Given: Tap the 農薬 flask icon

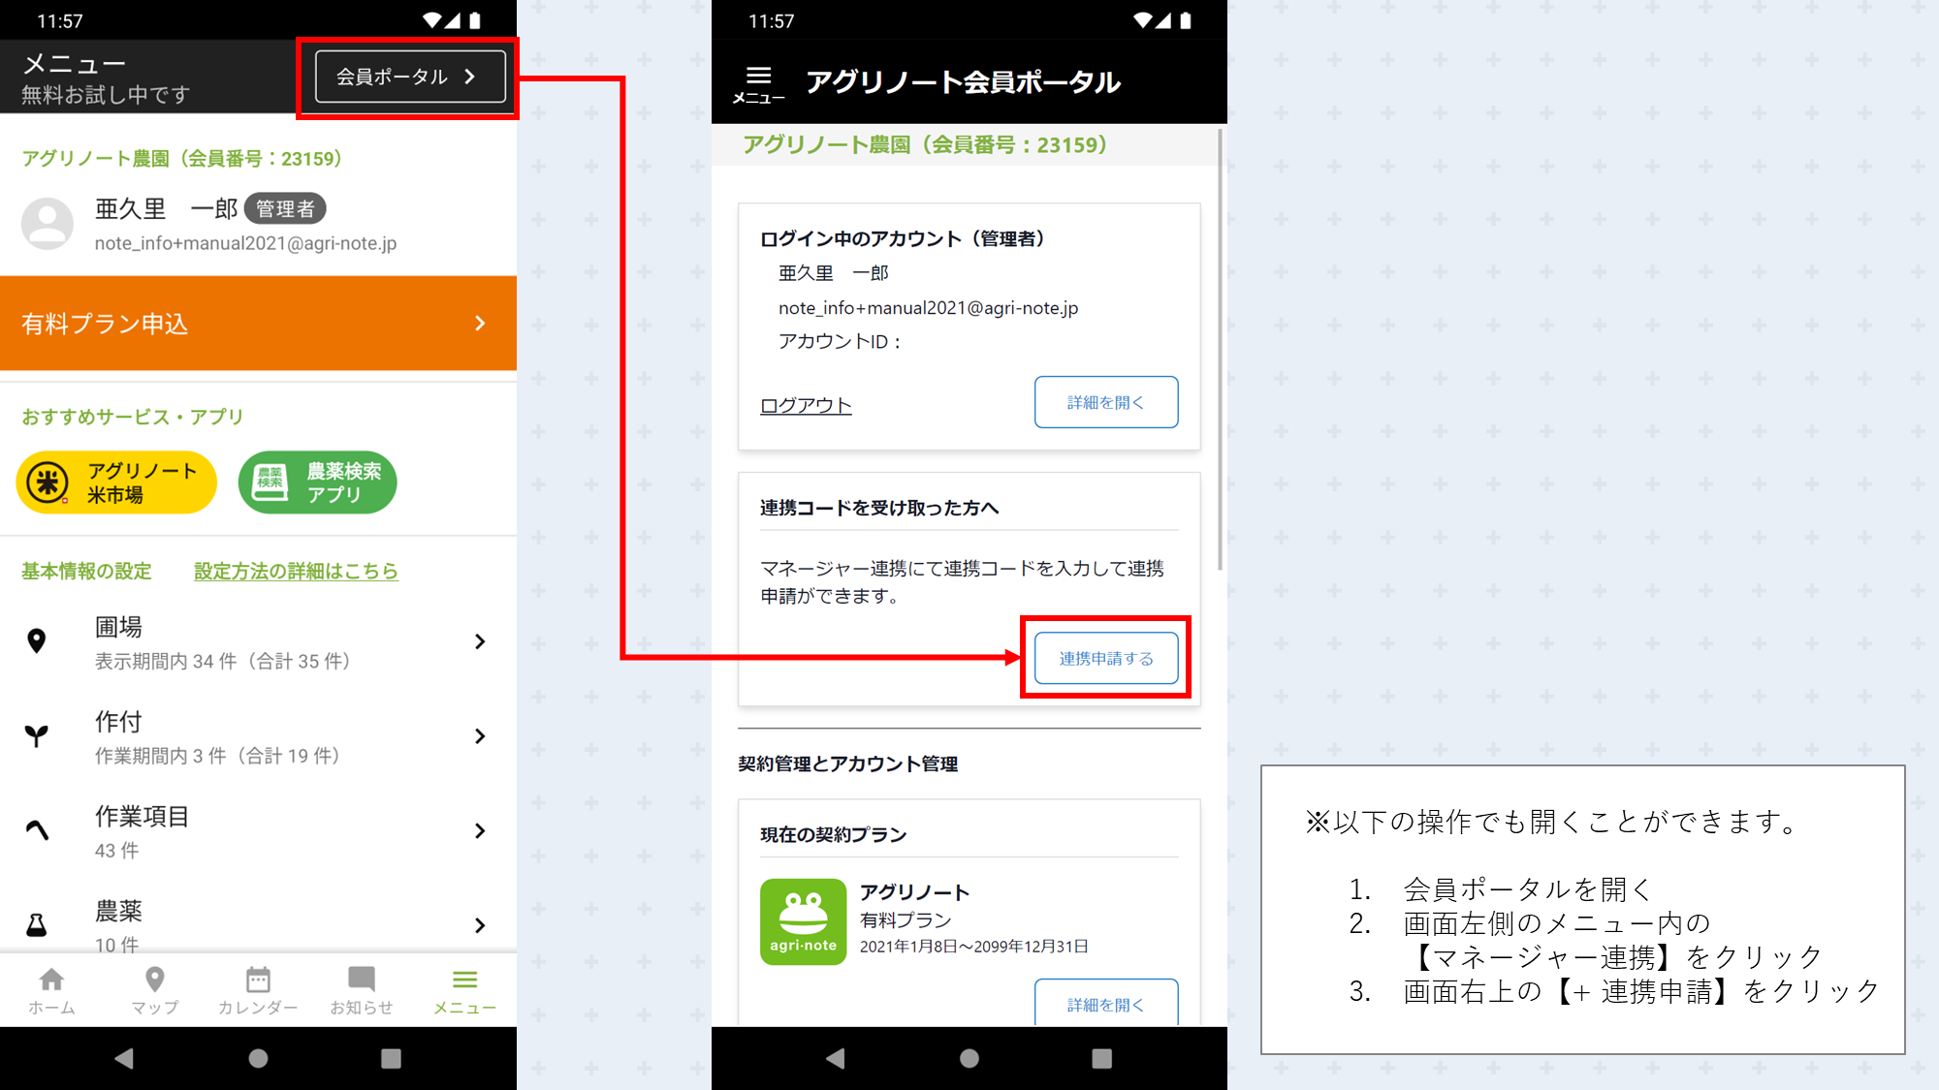Looking at the screenshot, I should [x=37, y=925].
